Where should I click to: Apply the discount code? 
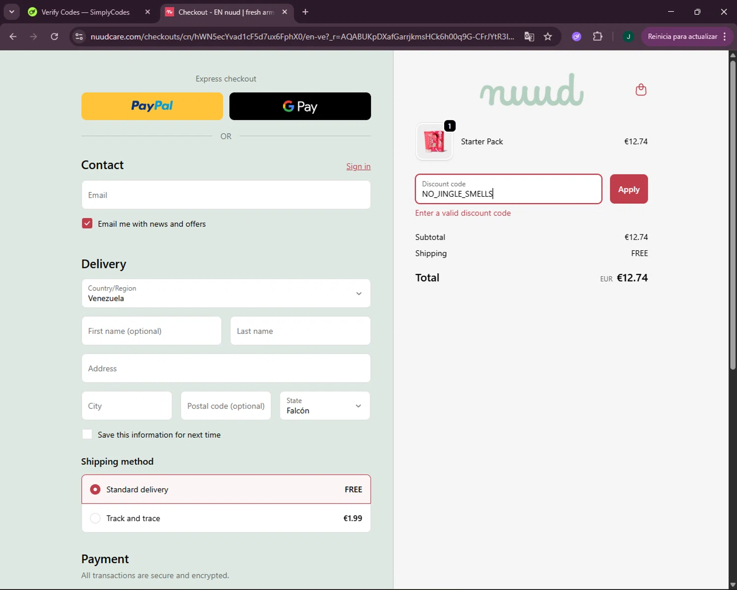[629, 189]
